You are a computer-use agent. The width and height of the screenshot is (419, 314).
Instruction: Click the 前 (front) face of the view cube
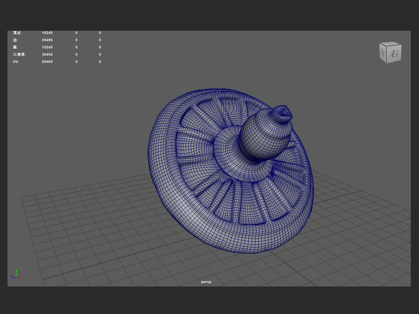click(x=383, y=53)
